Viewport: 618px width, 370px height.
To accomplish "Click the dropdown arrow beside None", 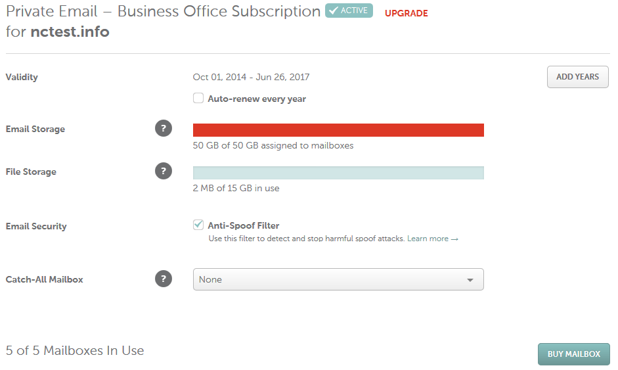I will coord(470,280).
